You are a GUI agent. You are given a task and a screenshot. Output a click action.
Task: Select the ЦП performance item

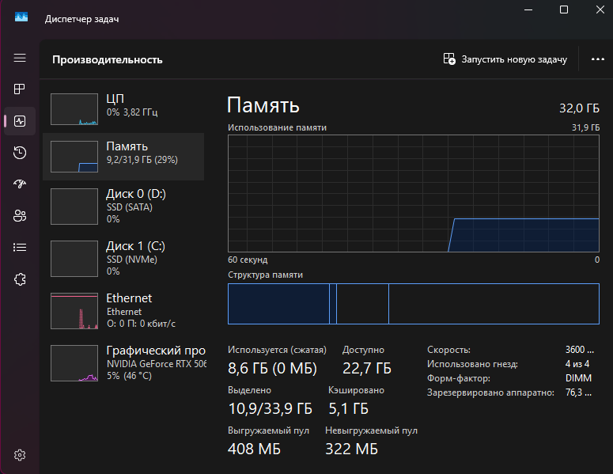[123, 108]
